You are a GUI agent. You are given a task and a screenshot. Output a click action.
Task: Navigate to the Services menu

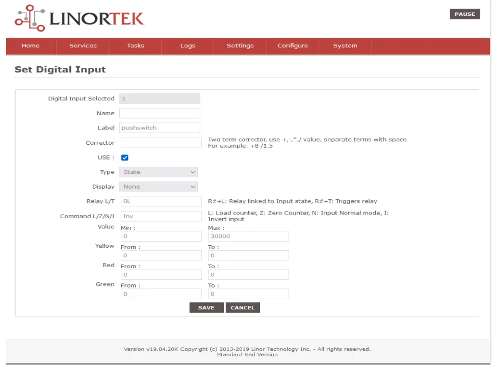point(82,46)
